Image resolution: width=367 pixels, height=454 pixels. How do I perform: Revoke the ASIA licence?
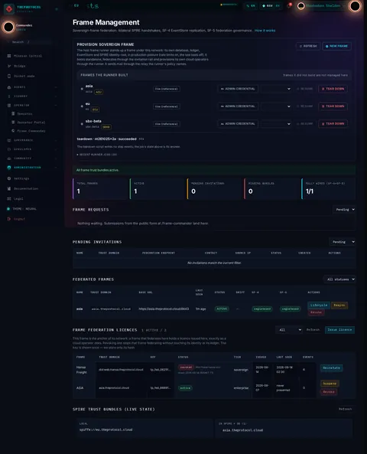[x=329, y=392]
